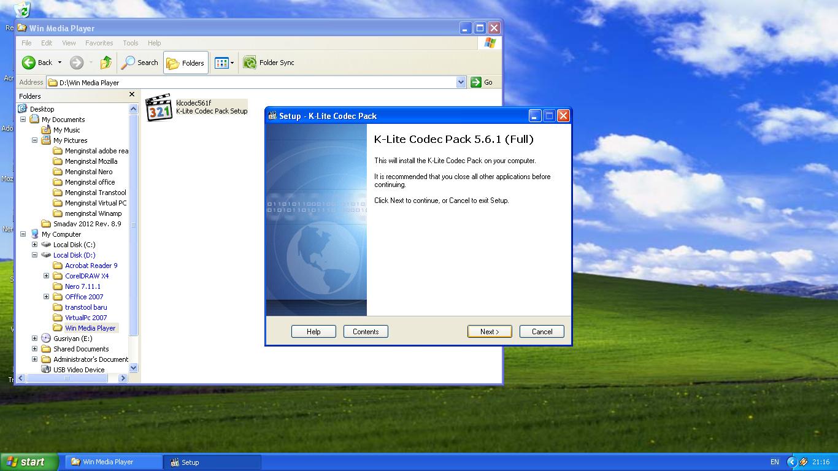The width and height of the screenshot is (838, 471).
Task: Open the klcodec561f installer icon
Action: point(159,107)
